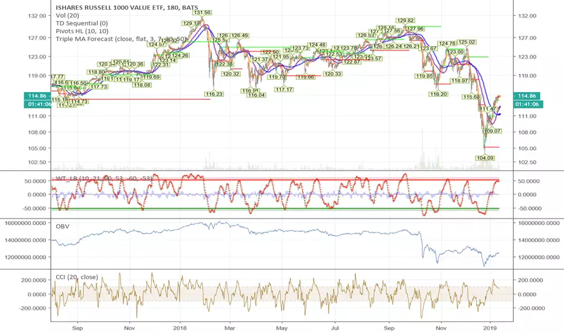Select the 118.08 pivot label
This screenshot has height=333, width=564.
pyautogui.click(x=142, y=85)
